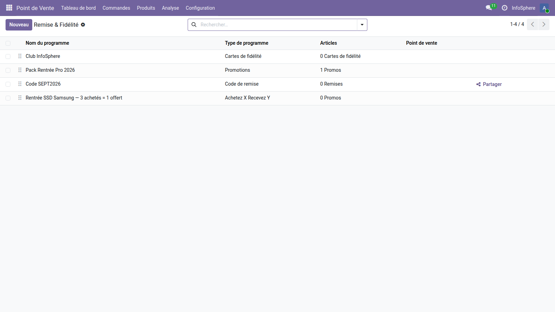Click the search magnifier icon
The width and height of the screenshot is (555, 312).
pos(194,25)
